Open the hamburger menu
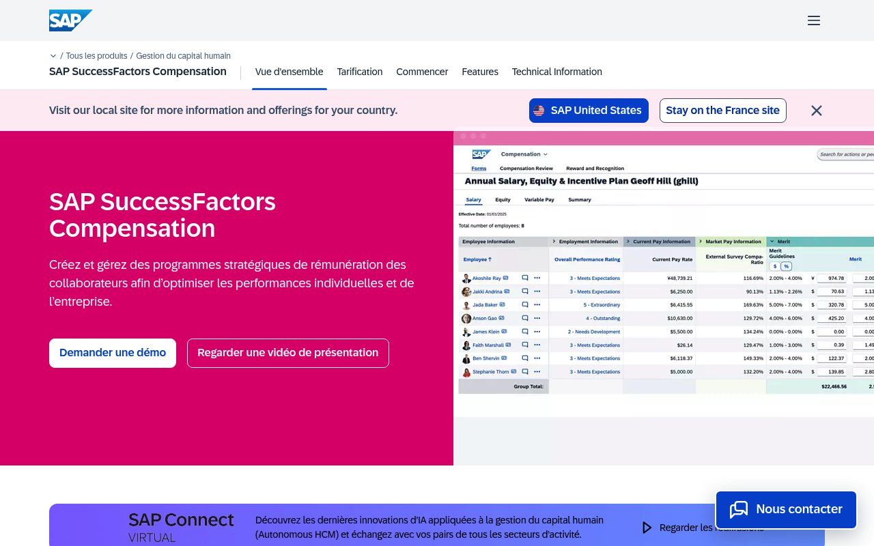The image size is (874, 546). tap(814, 20)
